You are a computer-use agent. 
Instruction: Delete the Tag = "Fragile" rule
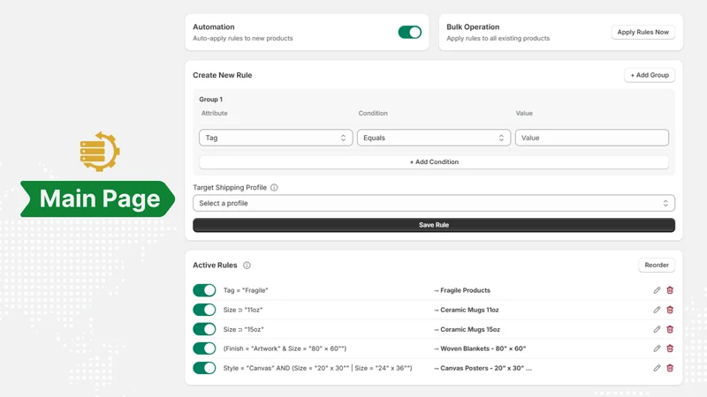pyautogui.click(x=670, y=290)
